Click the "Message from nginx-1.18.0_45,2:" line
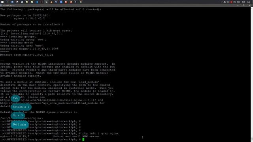Viewport: 253px width, 142px height. (26, 55)
